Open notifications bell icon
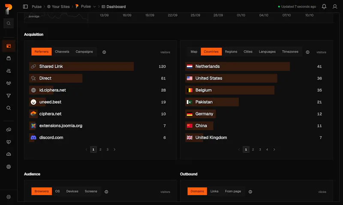 [x=324, y=6]
